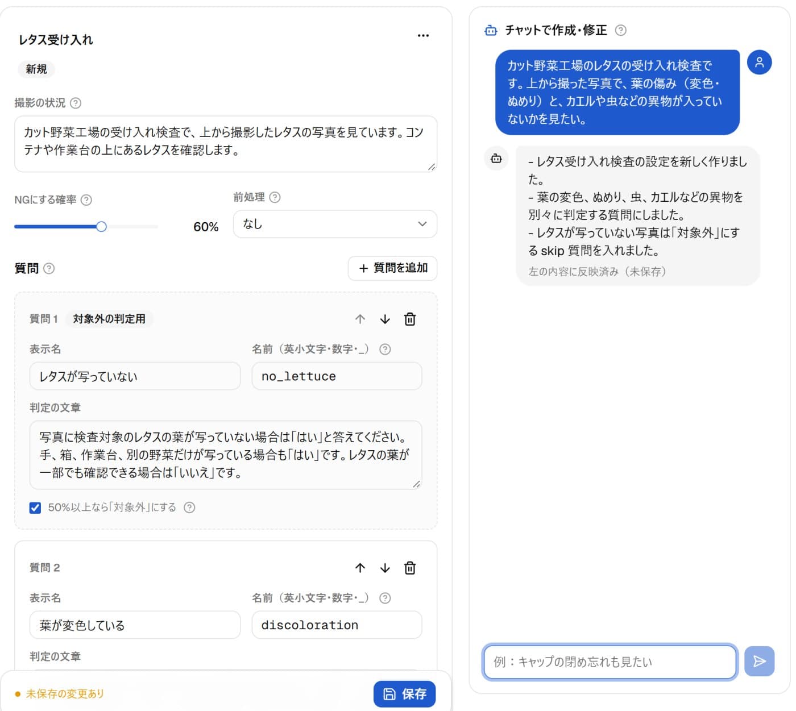Screen dimensions: 796x711
Task: Click help icon beside チャットで作成・修正
Action: [x=621, y=30]
